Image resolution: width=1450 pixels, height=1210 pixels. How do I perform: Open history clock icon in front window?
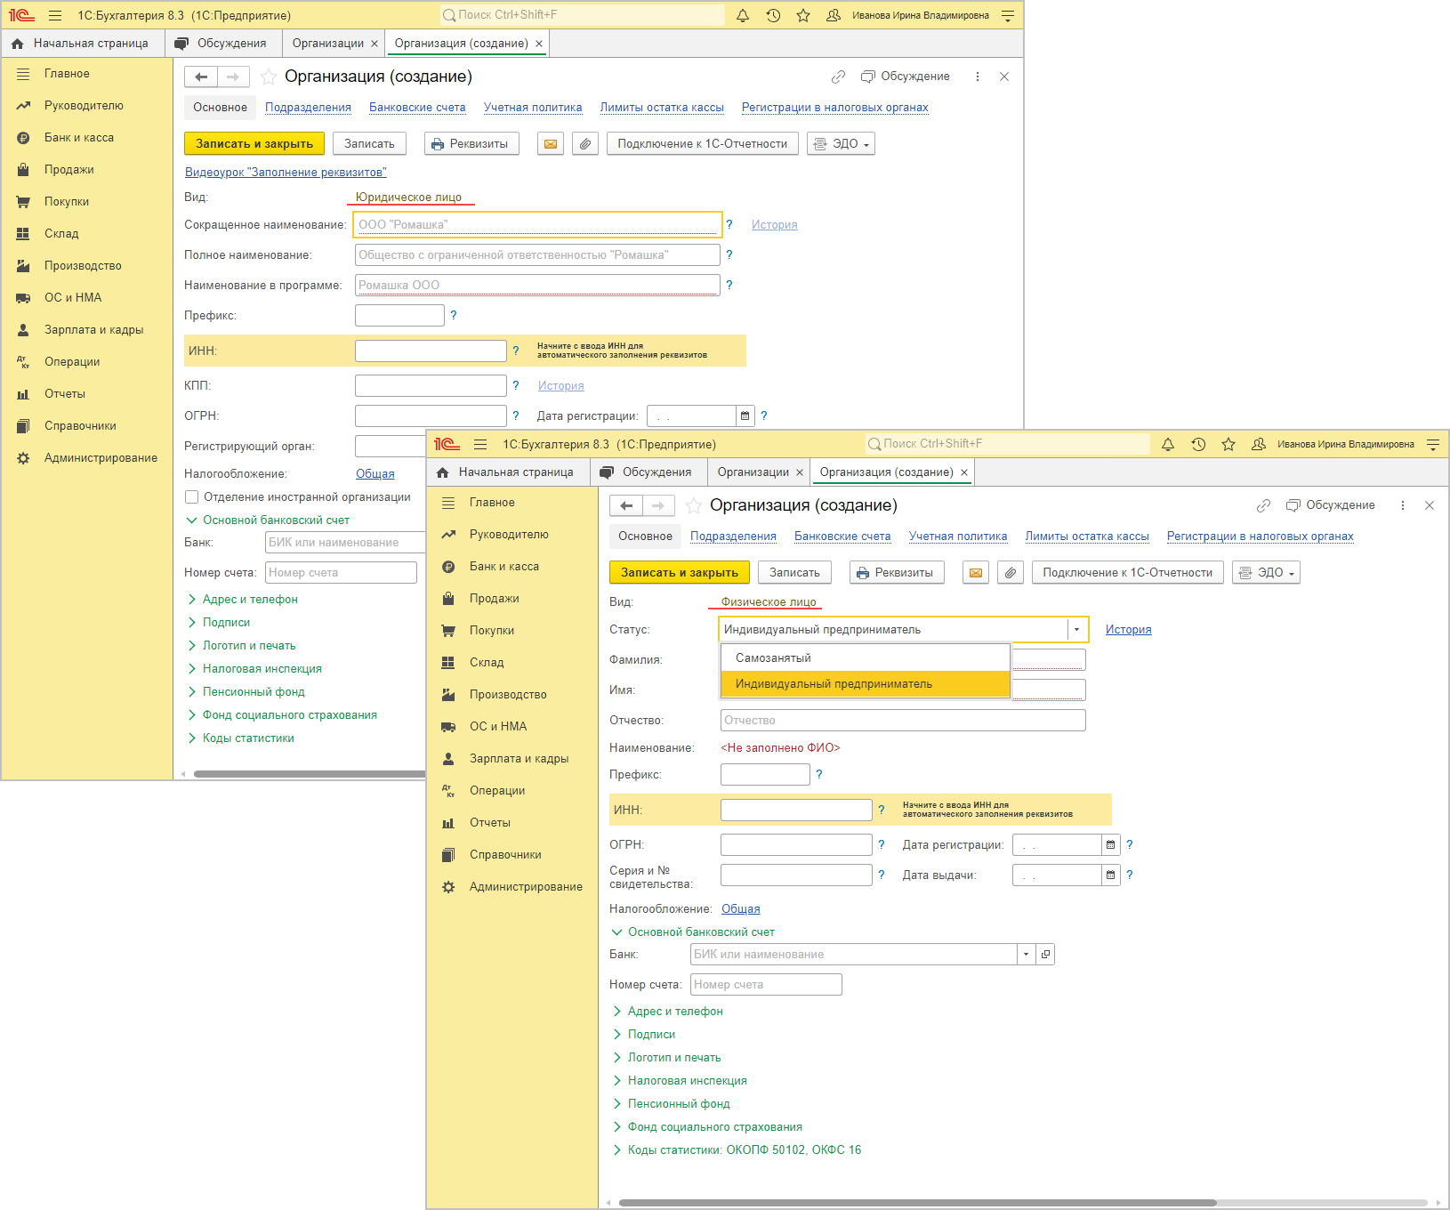pyautogui.click(x=1198, y=444)
